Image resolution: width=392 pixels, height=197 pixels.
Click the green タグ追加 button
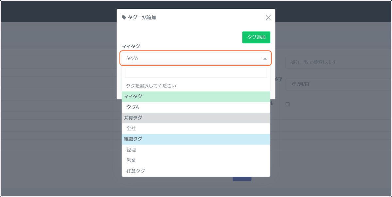(256, 37)
